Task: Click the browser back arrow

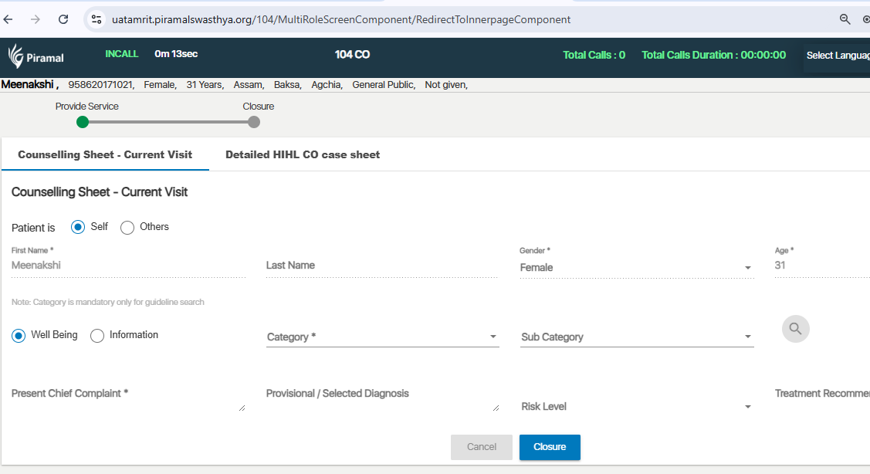Action: (8, 19)
